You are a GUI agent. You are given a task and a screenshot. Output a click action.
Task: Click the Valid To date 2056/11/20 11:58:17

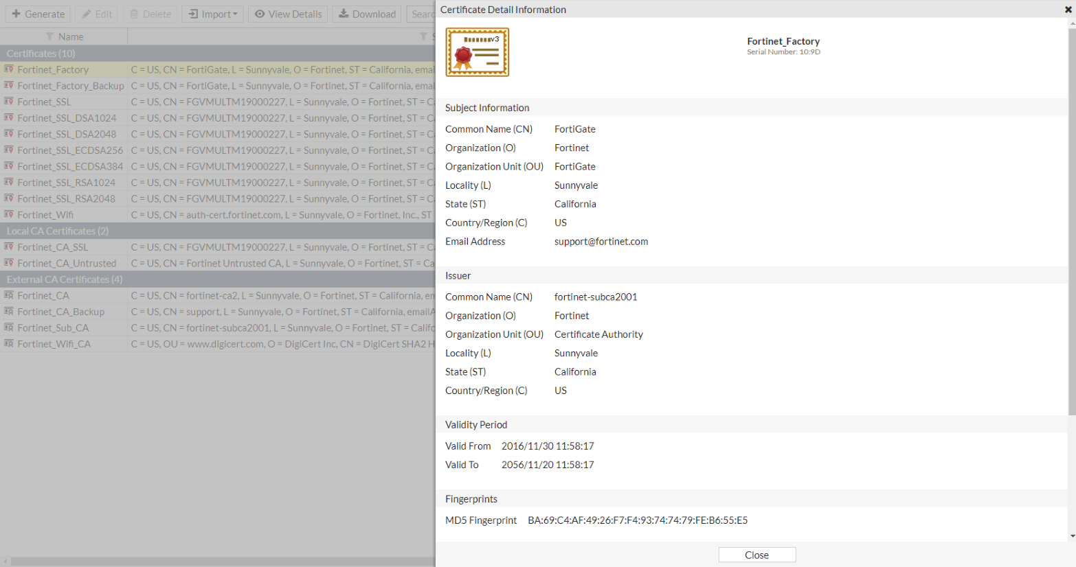click(x=548, y=465)
